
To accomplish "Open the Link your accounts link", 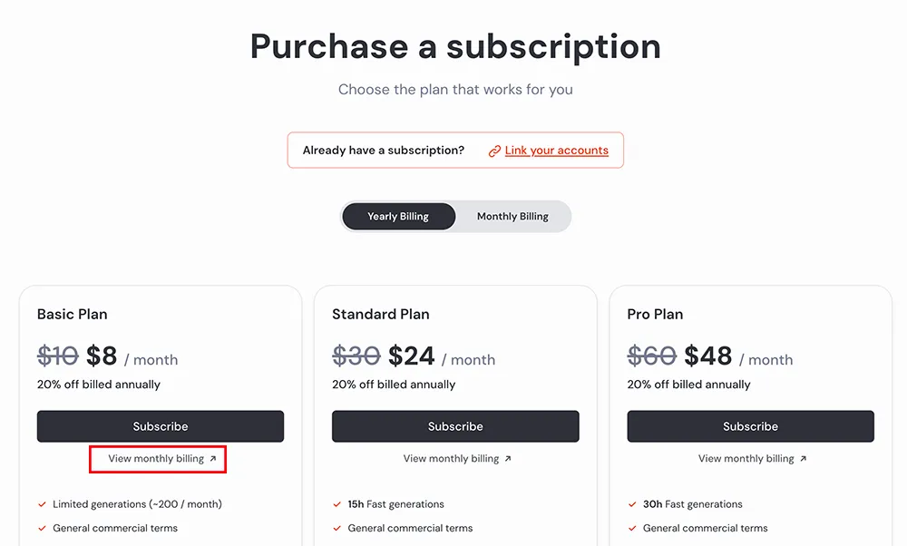I will 556,151.
